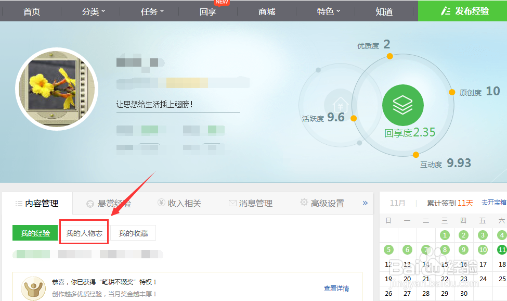Click the orange marker on 互动度 progress ring
507x301 pixels.
415,154
